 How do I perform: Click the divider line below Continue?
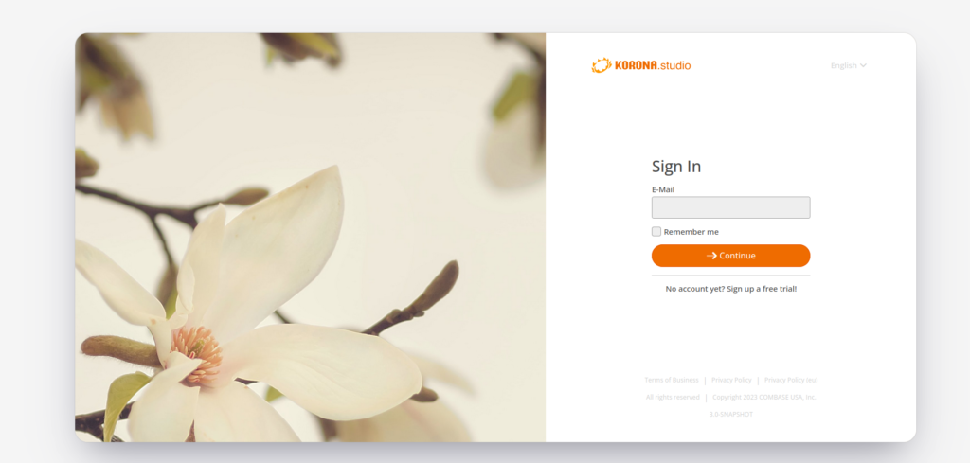(730, 276)
